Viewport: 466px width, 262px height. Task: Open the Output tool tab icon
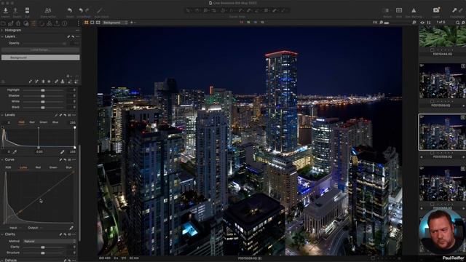[57, 23]
